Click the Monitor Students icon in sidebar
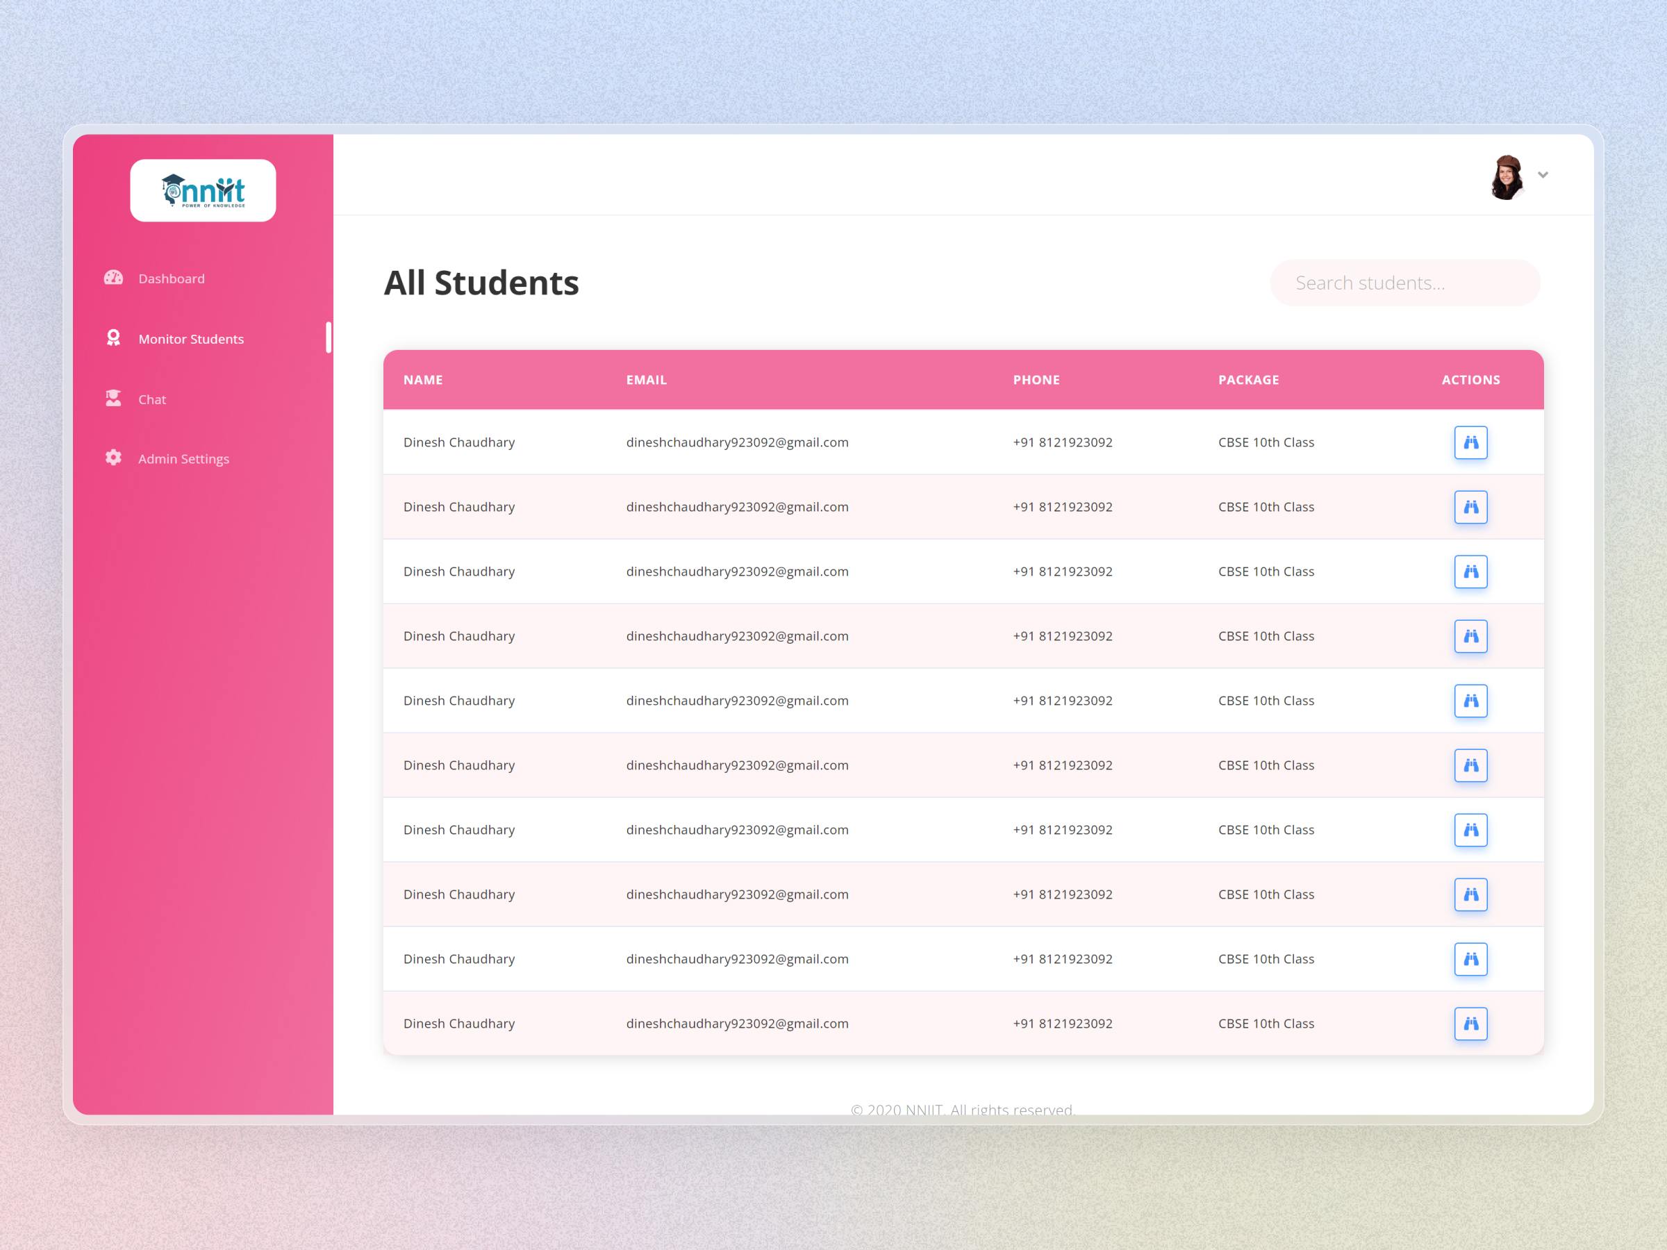This screenshot has width=1667, height=1250. point(113,337)
